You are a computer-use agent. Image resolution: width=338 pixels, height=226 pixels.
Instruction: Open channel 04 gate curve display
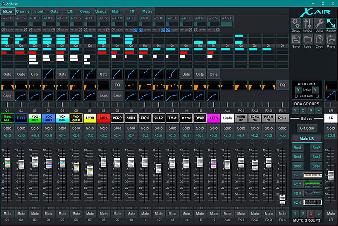49,74
